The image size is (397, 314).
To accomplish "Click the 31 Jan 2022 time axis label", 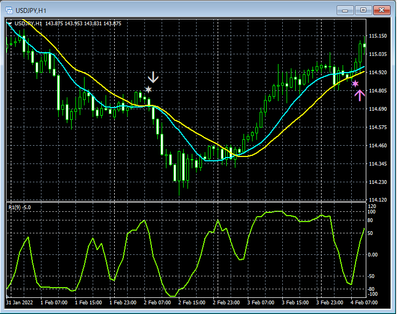I will tap(19, 303).
